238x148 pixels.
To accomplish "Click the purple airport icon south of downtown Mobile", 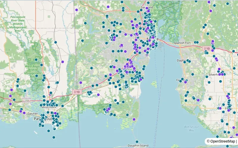I will click(147, 55).
